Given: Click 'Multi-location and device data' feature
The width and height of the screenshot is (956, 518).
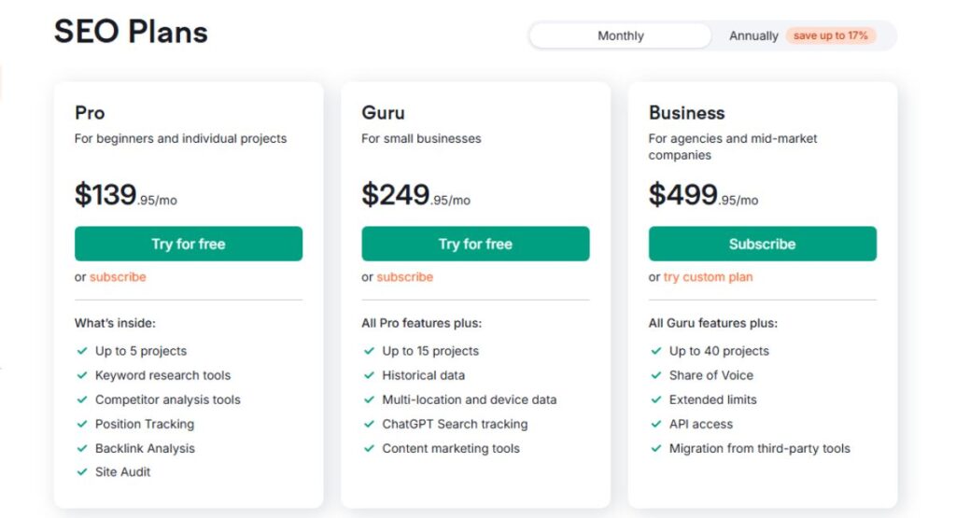Looking at the screenshot, I should [x=470, y=399].
